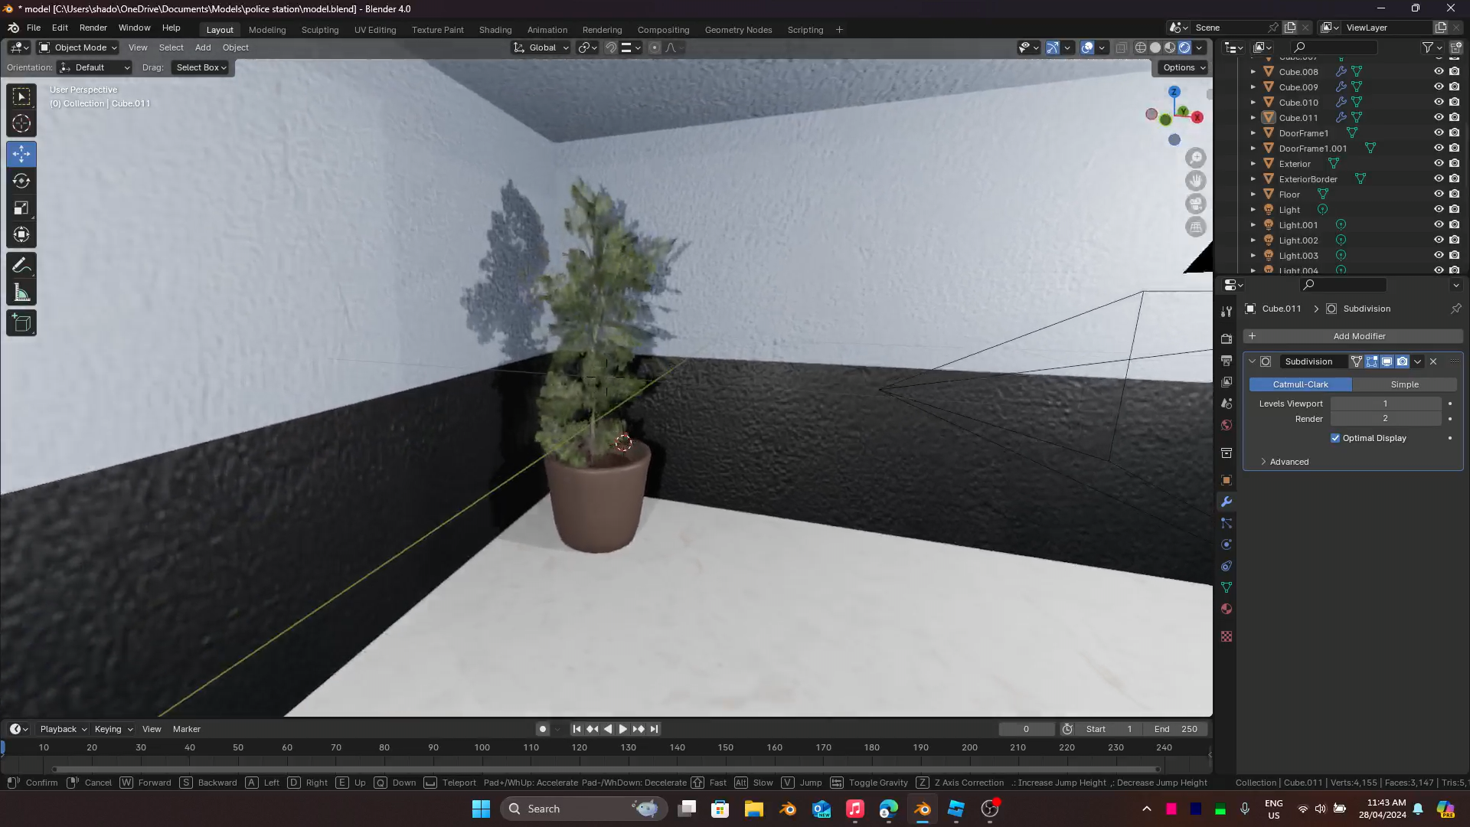The height and width of the screenshot is (827, 1470).
Task: Select the Scale tool
Action: [21, 208]
